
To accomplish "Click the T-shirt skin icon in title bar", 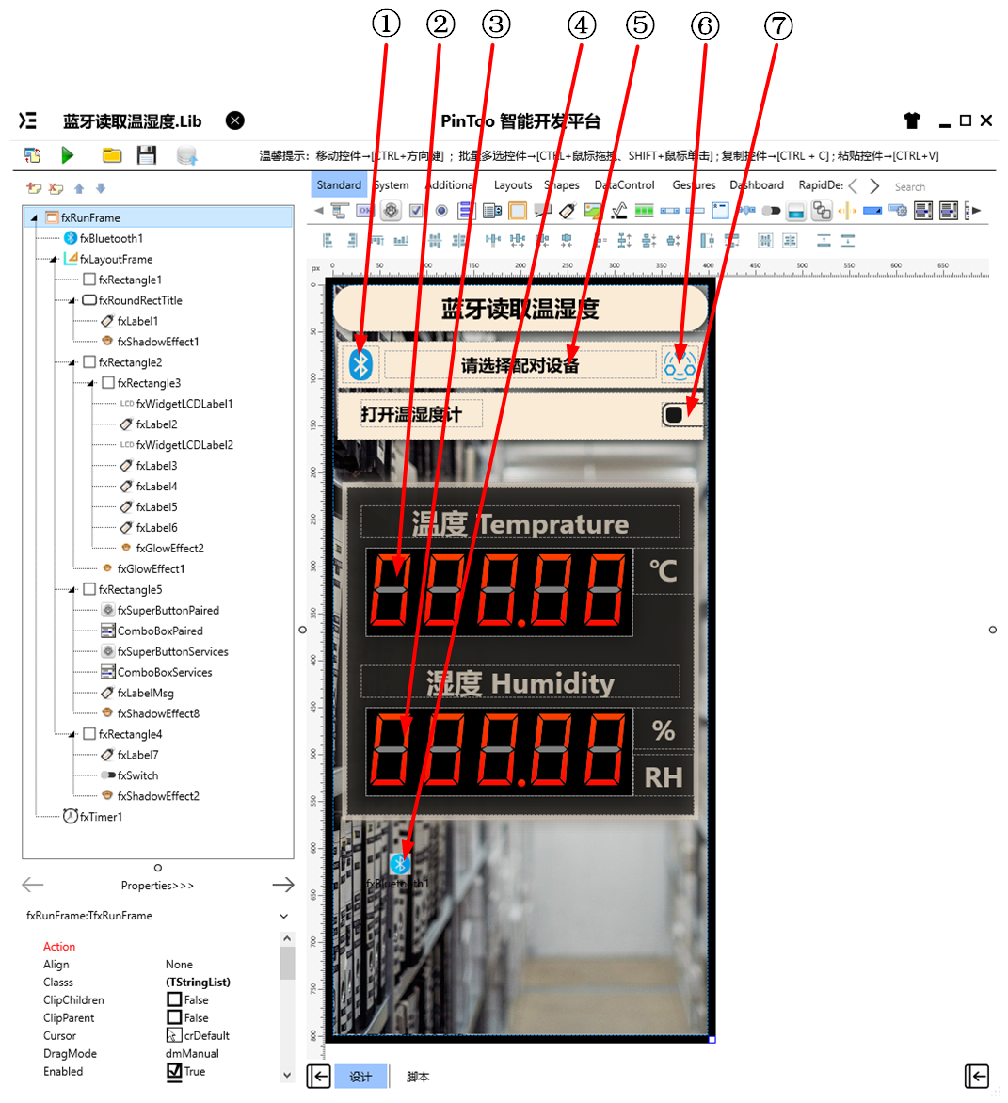I will 912,121.
